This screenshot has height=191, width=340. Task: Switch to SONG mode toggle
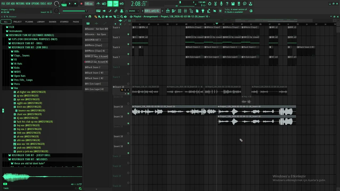point(64,5)
